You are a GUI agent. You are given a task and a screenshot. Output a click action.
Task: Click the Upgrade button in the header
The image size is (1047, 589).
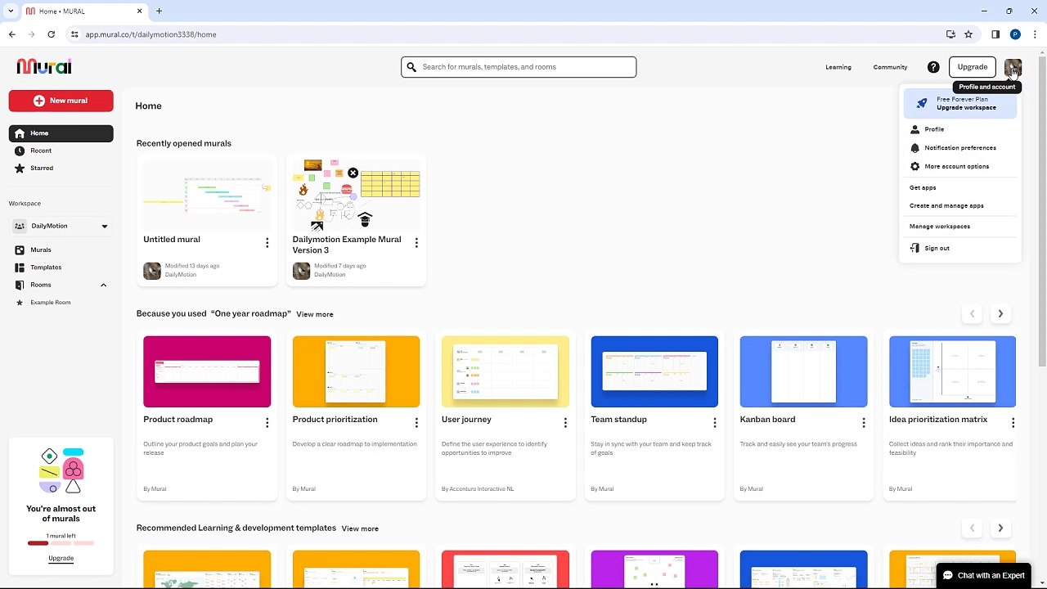[973, 67]
